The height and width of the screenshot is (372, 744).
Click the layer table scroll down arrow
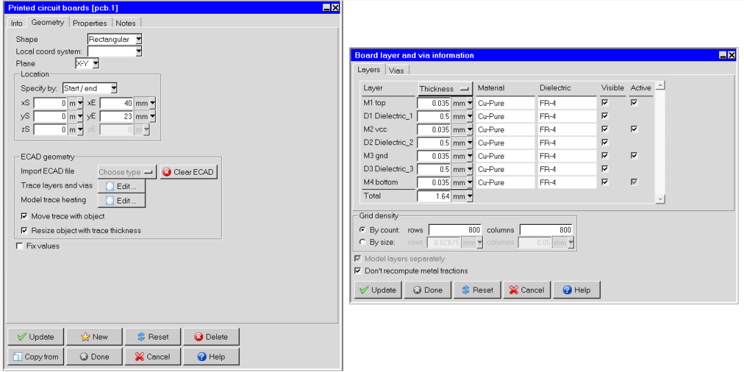tap(660, 199)
